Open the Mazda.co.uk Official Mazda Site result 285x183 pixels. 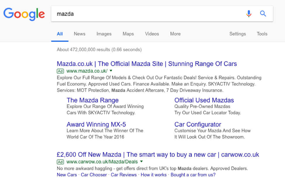coord(146,64)
